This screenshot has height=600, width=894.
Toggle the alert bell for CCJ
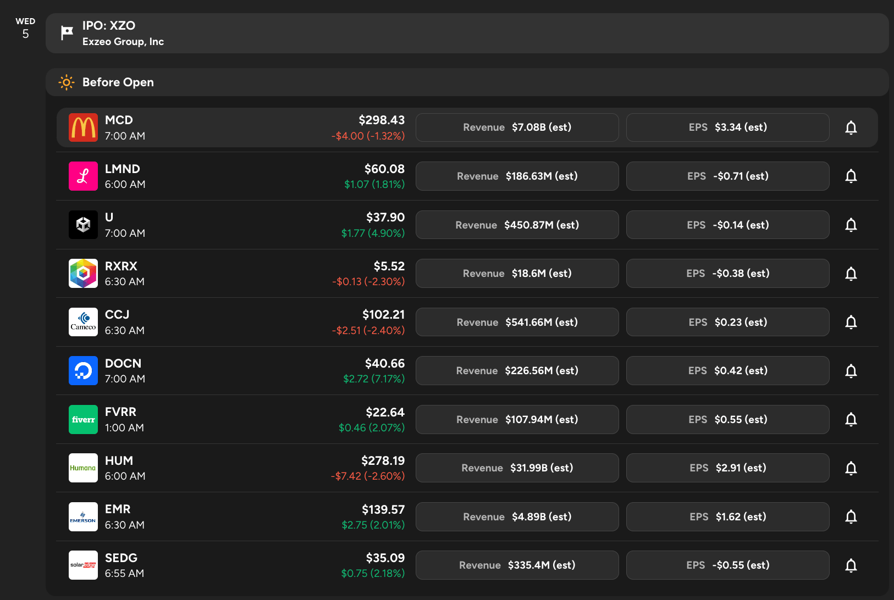(x=851, y=322)
